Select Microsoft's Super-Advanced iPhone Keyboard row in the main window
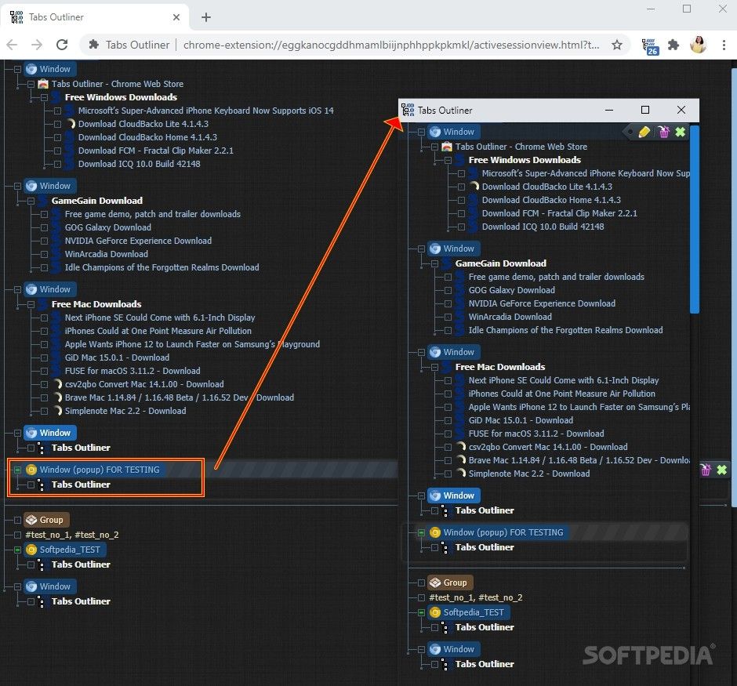Viewport: 737px width, 686px height. 206,111
